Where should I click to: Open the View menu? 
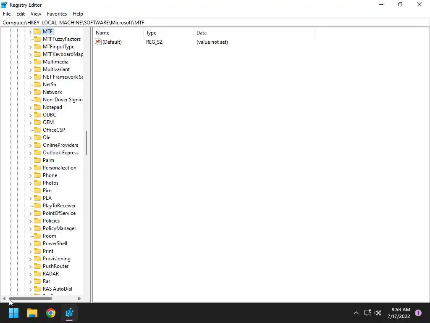(36, 14)
